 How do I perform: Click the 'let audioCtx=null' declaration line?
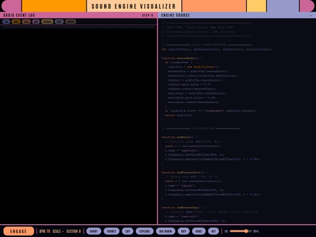(x=217, y=49)
